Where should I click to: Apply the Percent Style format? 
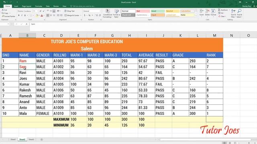click(90, 15)
